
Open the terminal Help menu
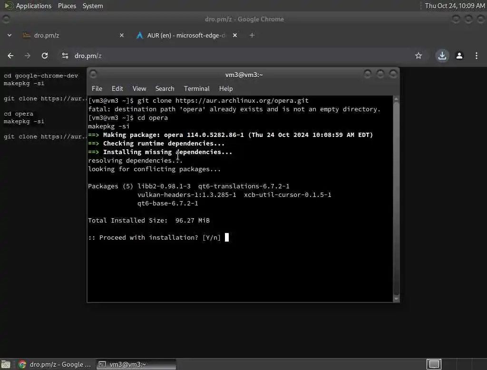click(x=226, y=88)
